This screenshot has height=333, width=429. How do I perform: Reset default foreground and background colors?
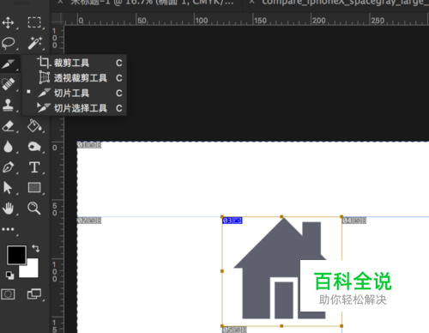9,275
